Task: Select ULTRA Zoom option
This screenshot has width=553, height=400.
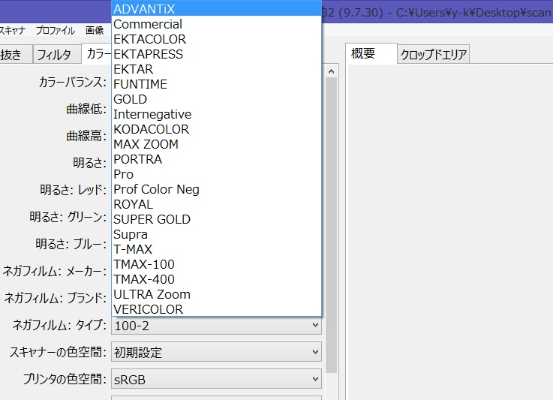Action: pos(217,294)
